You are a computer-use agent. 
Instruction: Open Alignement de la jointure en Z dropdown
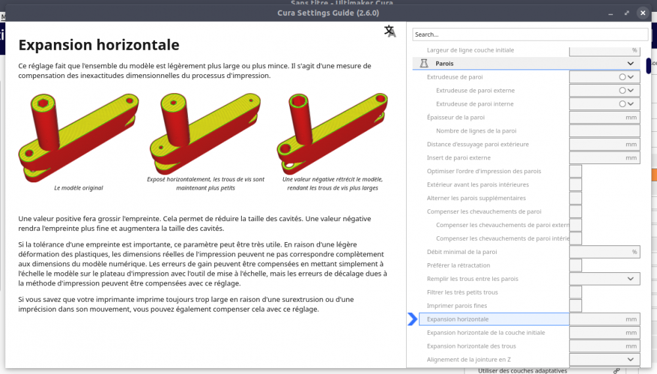click(x=604, y=360)
